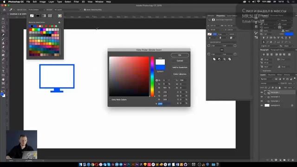Open the language dropdown in Character panel

[269, 46]
